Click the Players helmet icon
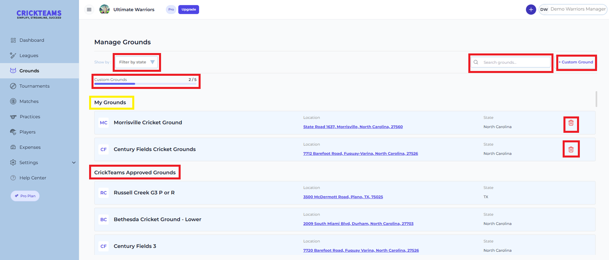 13,132
